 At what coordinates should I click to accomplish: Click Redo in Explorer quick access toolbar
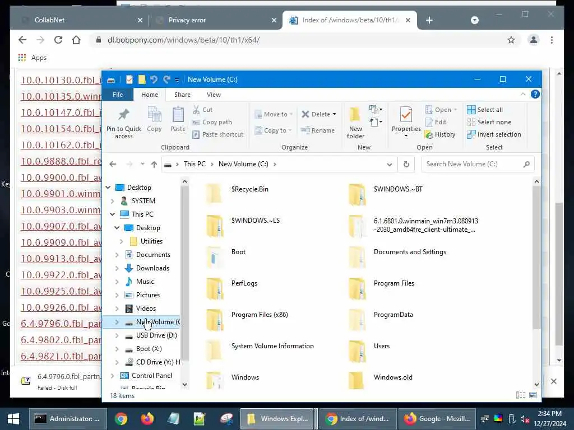pyautogui.click(x=166, y=80)
